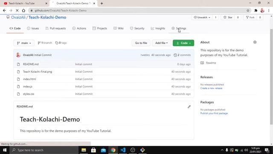
Task: Open the Code tab
Action: (15, 28)
